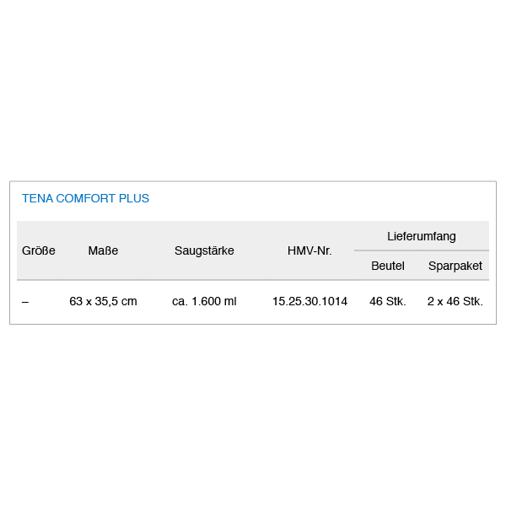506x506 pixels.
Task: Select the dash in Größe cell
Action: (25, 302)
